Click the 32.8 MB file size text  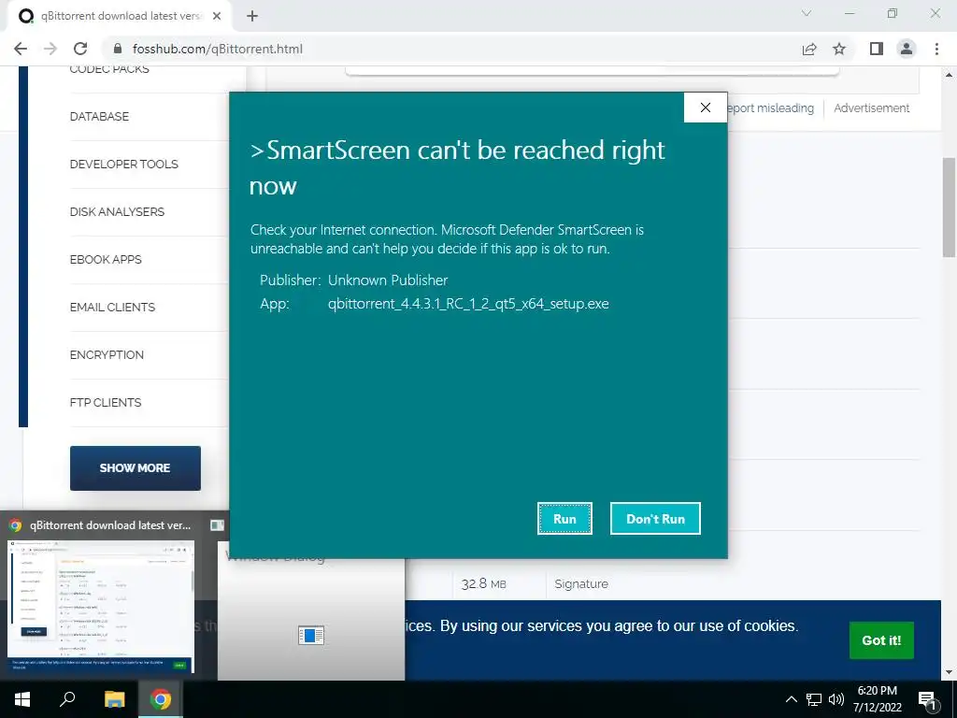point(483,584)
